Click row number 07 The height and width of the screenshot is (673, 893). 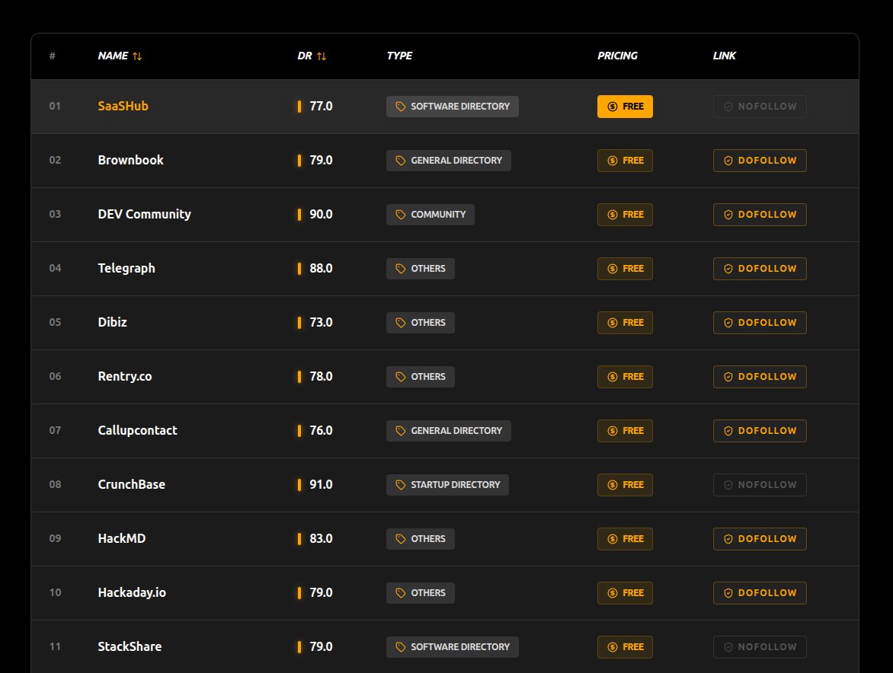[x=55, y=430]
